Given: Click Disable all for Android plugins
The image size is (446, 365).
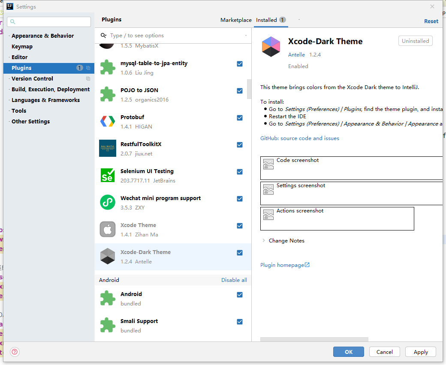Looking at the screenshot, I should (234, 280).
